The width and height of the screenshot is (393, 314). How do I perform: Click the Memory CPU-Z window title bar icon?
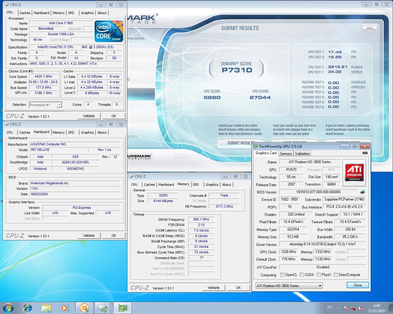tap(132, 176)
